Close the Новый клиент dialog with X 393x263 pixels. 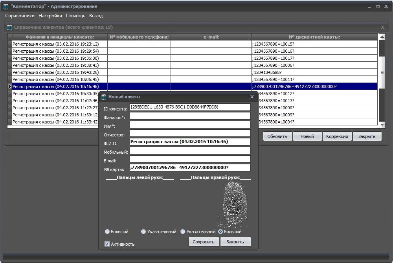(252, 97)
